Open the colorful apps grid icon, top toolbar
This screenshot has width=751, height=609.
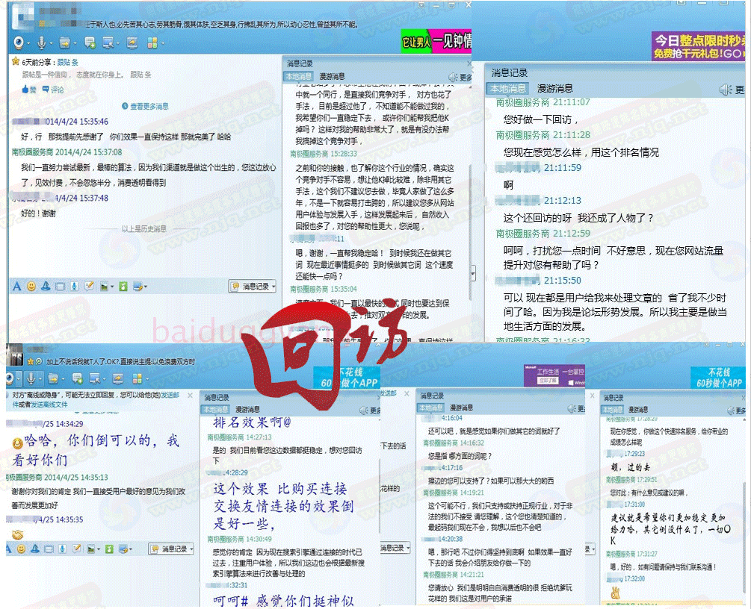(153, 43)
